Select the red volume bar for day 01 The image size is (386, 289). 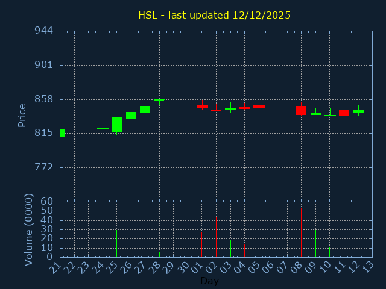(x=201, y=244)
